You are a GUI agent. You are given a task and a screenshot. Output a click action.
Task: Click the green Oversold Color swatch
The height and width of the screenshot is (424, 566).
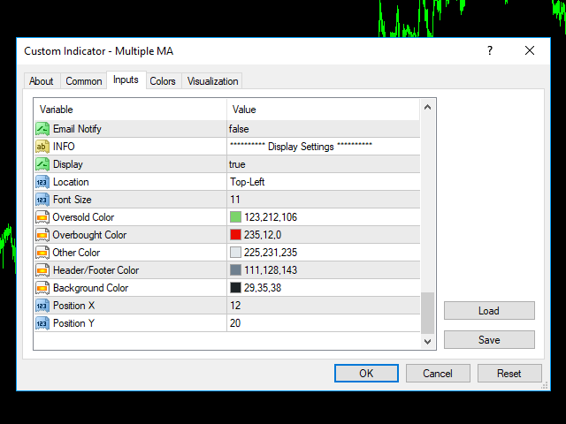pyautogui.click(x=235, y=217)
